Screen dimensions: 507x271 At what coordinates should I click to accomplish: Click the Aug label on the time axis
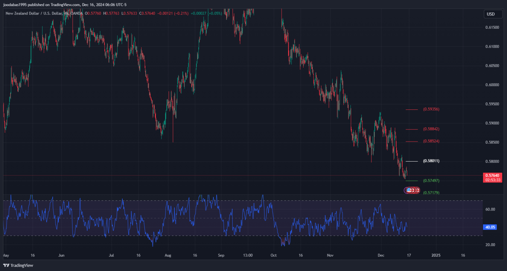coord(169,255)
